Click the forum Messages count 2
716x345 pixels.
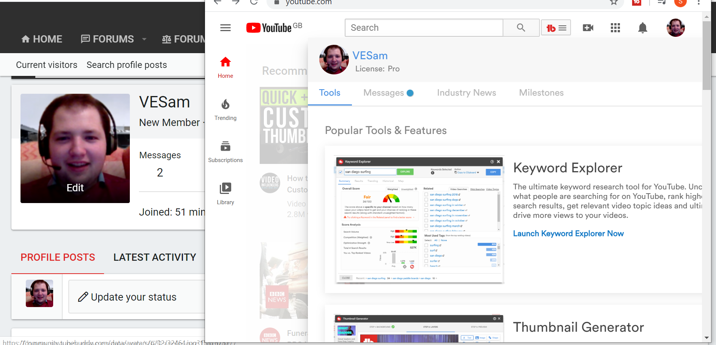(x=160, y=173)
